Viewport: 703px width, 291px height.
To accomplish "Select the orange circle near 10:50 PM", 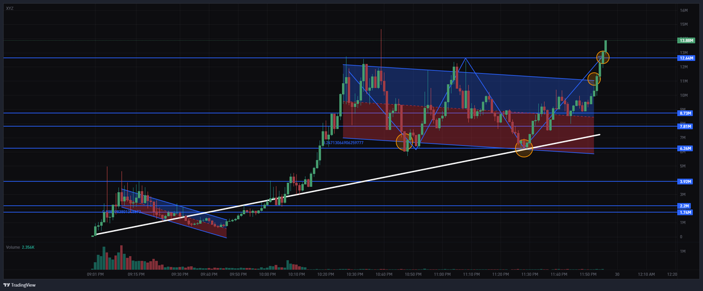I will point(404,141).
